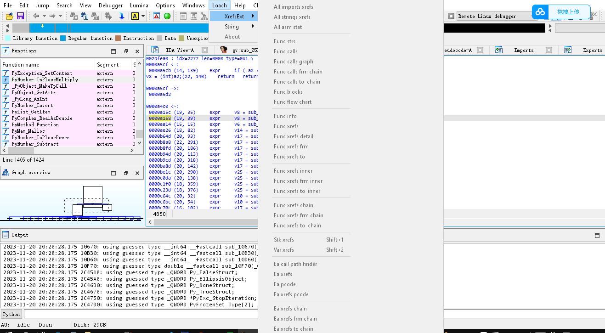This screenshot has width=605, height=333.
Task: Close the IDA View-A tab
Action: point(205,50)
